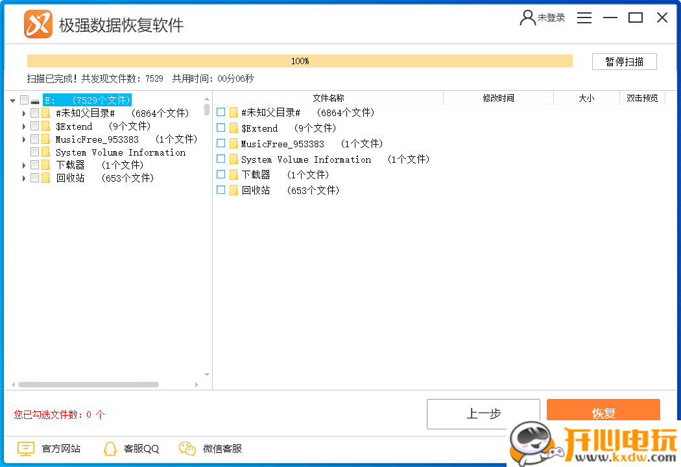Screen dimensions: 681x467
Task: Go back using the 上一步 button
Action: [x=483, y=414]
